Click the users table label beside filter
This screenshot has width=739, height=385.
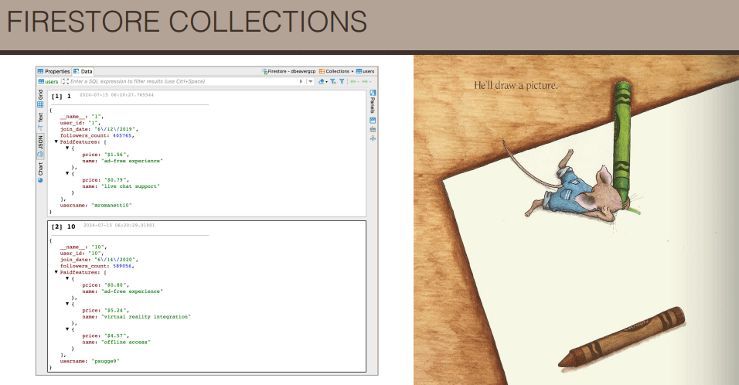pos(48,81)
